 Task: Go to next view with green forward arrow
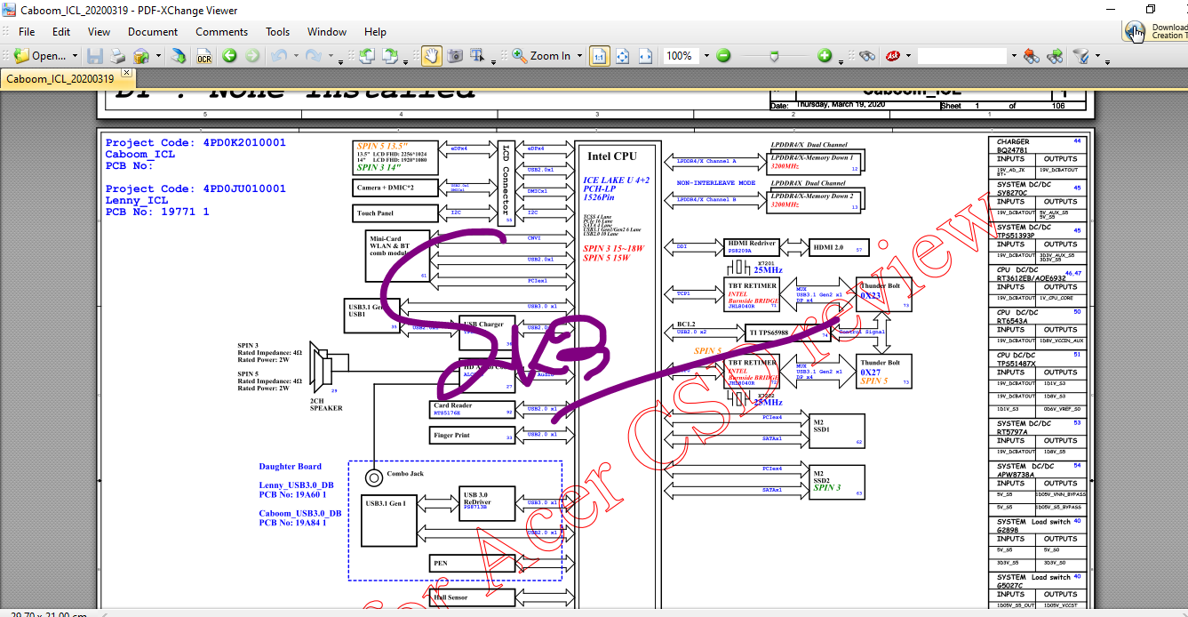(252, 56)
